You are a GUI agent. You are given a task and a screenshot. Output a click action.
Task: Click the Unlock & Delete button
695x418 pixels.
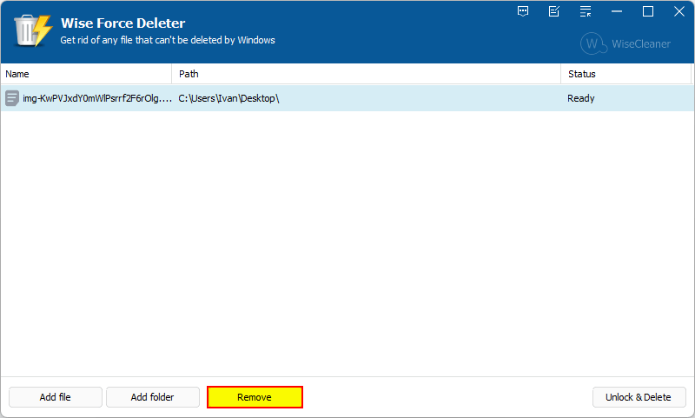coord(639,397)
